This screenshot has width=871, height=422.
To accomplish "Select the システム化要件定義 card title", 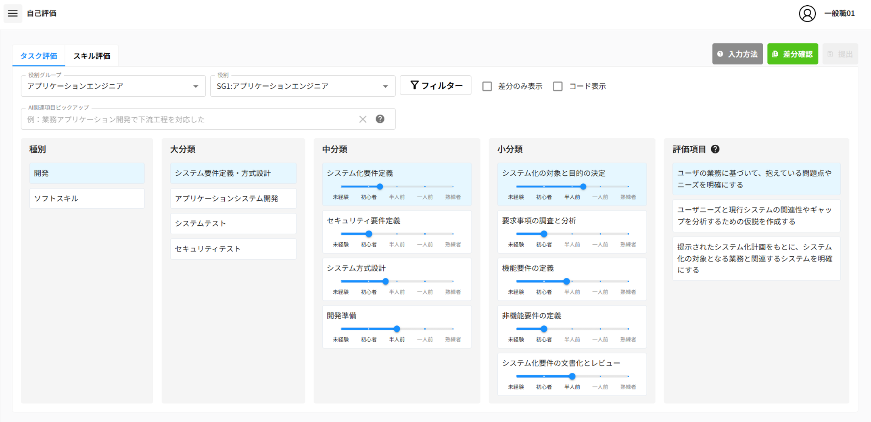I will [x=360, y=173].
